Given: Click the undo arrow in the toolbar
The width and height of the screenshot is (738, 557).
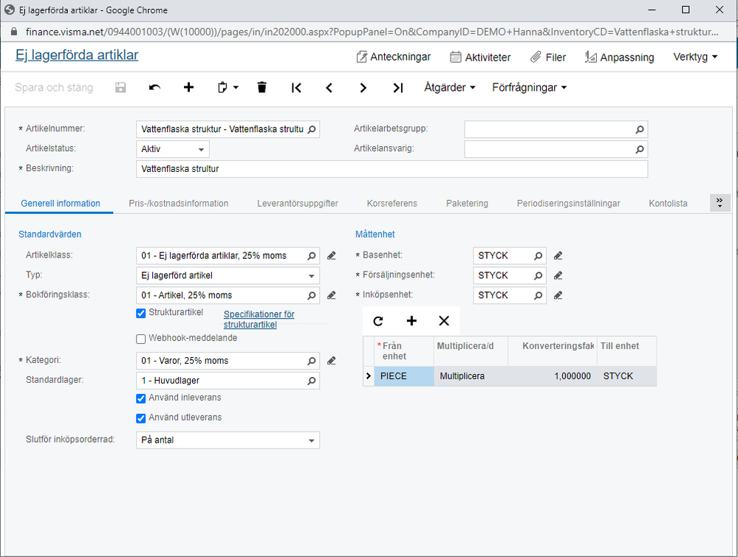Looking at the screenshot, I should coord(155,88).
